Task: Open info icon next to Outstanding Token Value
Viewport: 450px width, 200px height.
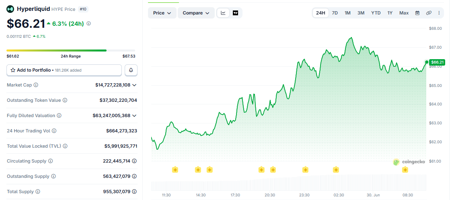Action: tap(65, 100)
